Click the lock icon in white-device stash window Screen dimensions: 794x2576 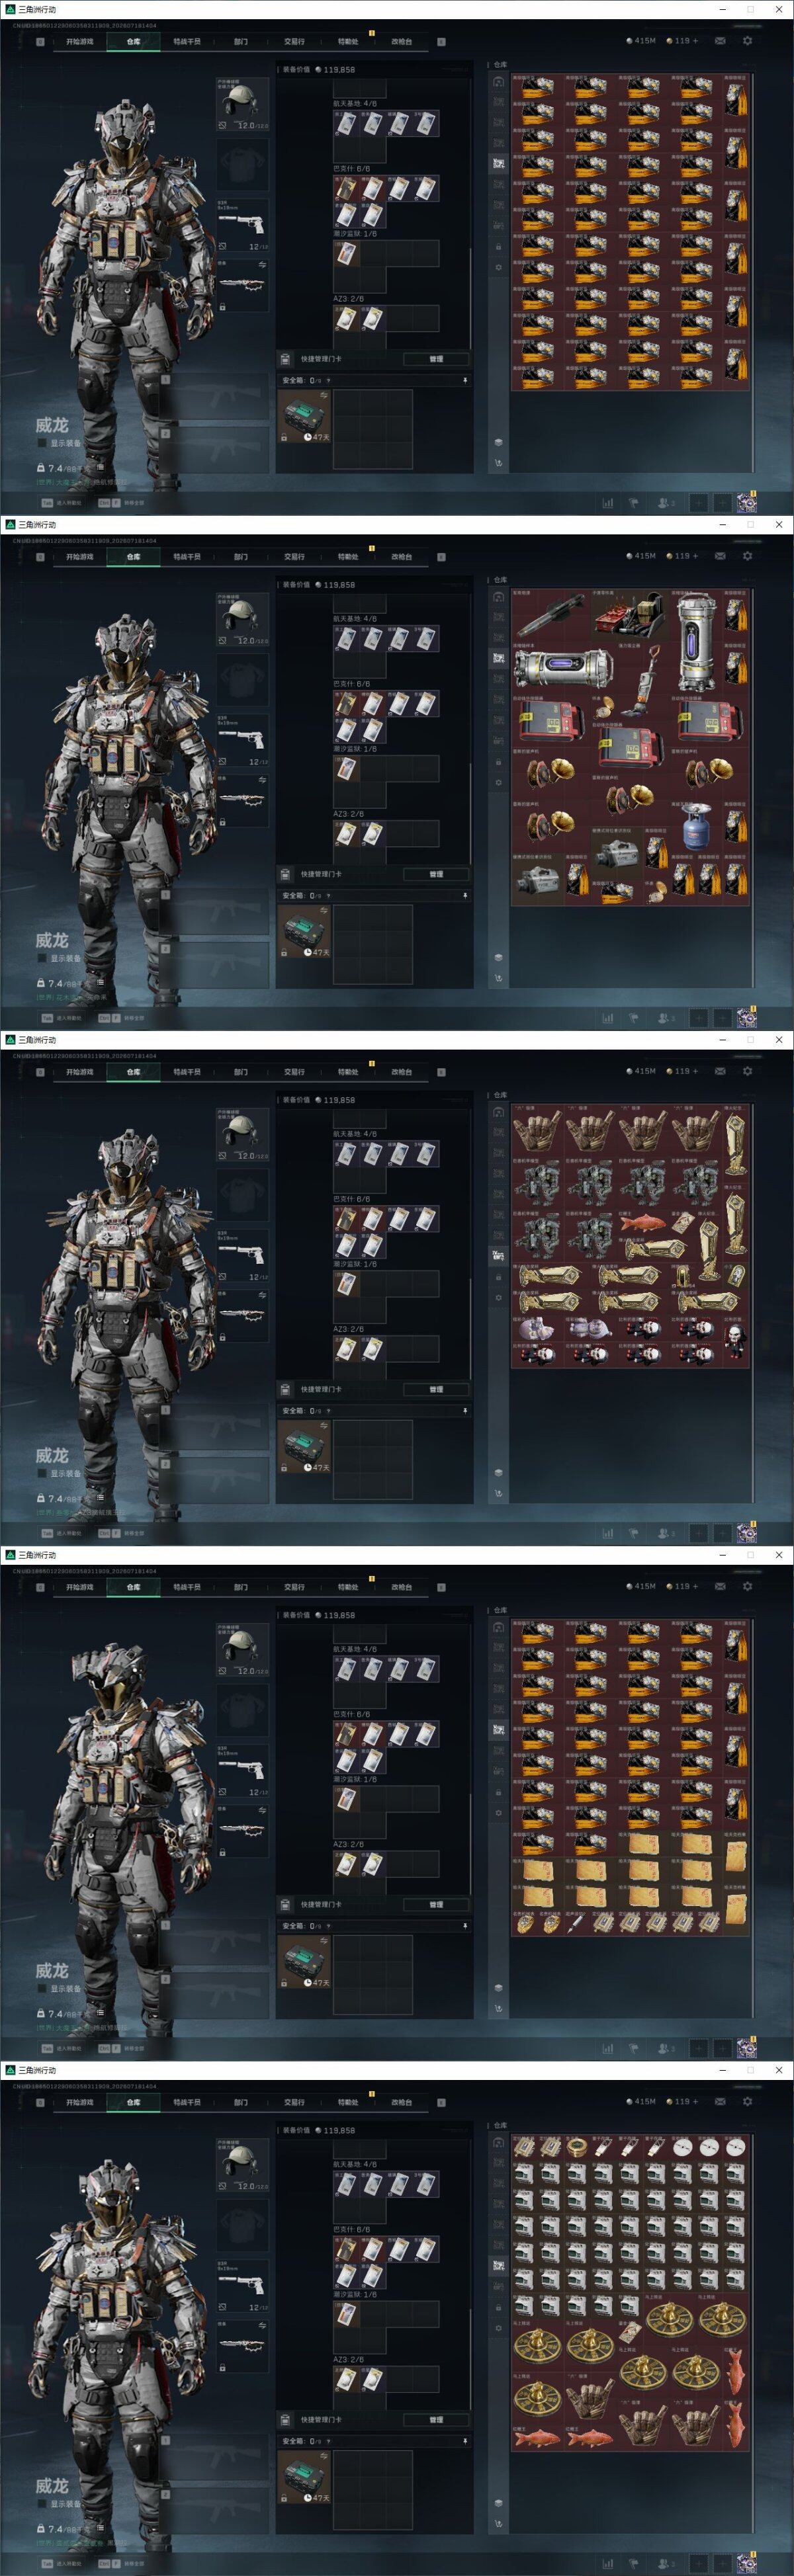(x=498, y=2308)
